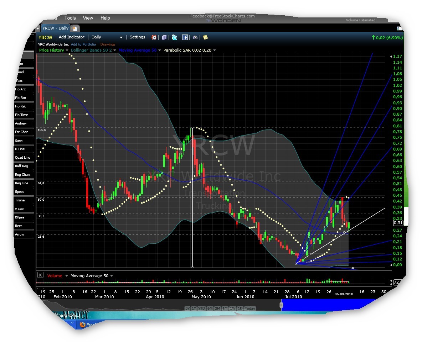
Task: Select the Fib Ret drawing tool
Action: 24,106
